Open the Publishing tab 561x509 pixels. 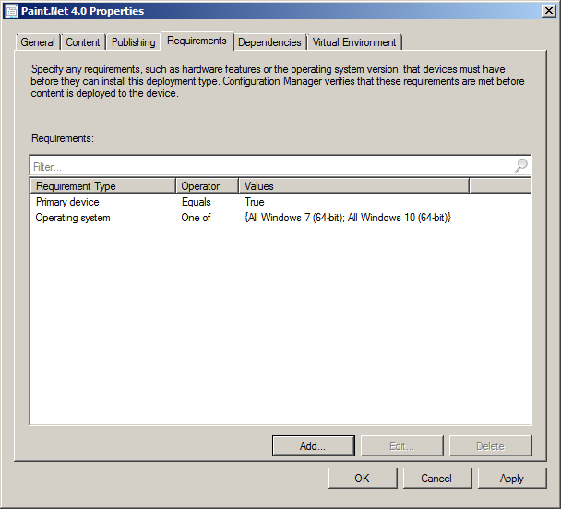[x=133, y=42]
